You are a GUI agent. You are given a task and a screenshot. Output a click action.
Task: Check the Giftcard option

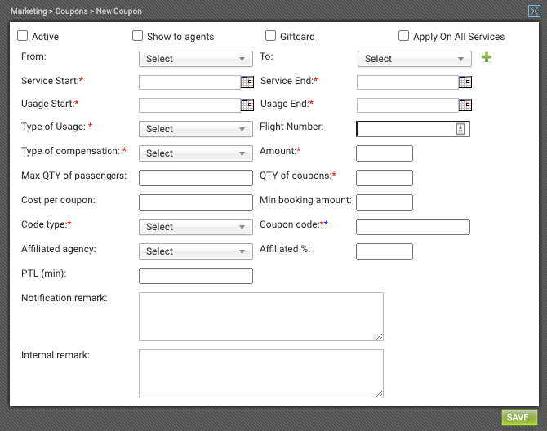(270, 36)
